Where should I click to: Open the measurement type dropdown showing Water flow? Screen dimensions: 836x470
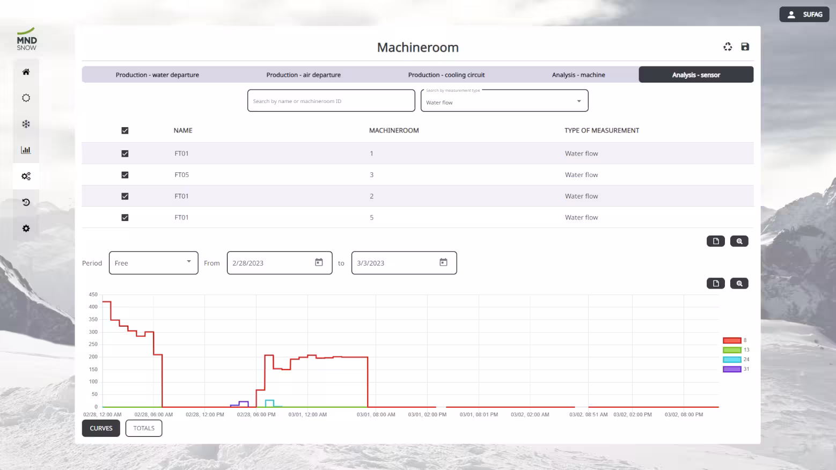(504, 101)
